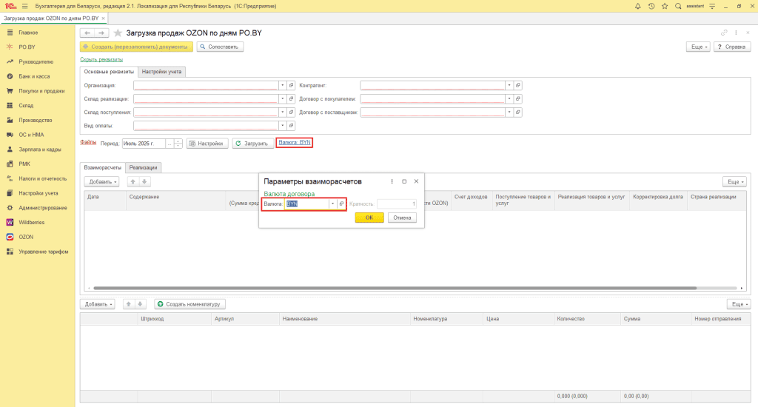This screenshot has height=407, width=758.
Task: Go forward with the right arrow
Action: click(x=101, y=33)
